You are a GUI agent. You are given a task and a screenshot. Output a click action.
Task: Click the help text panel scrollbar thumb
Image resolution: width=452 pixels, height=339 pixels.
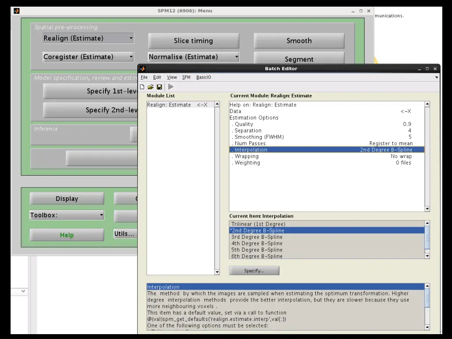(427, 298)
